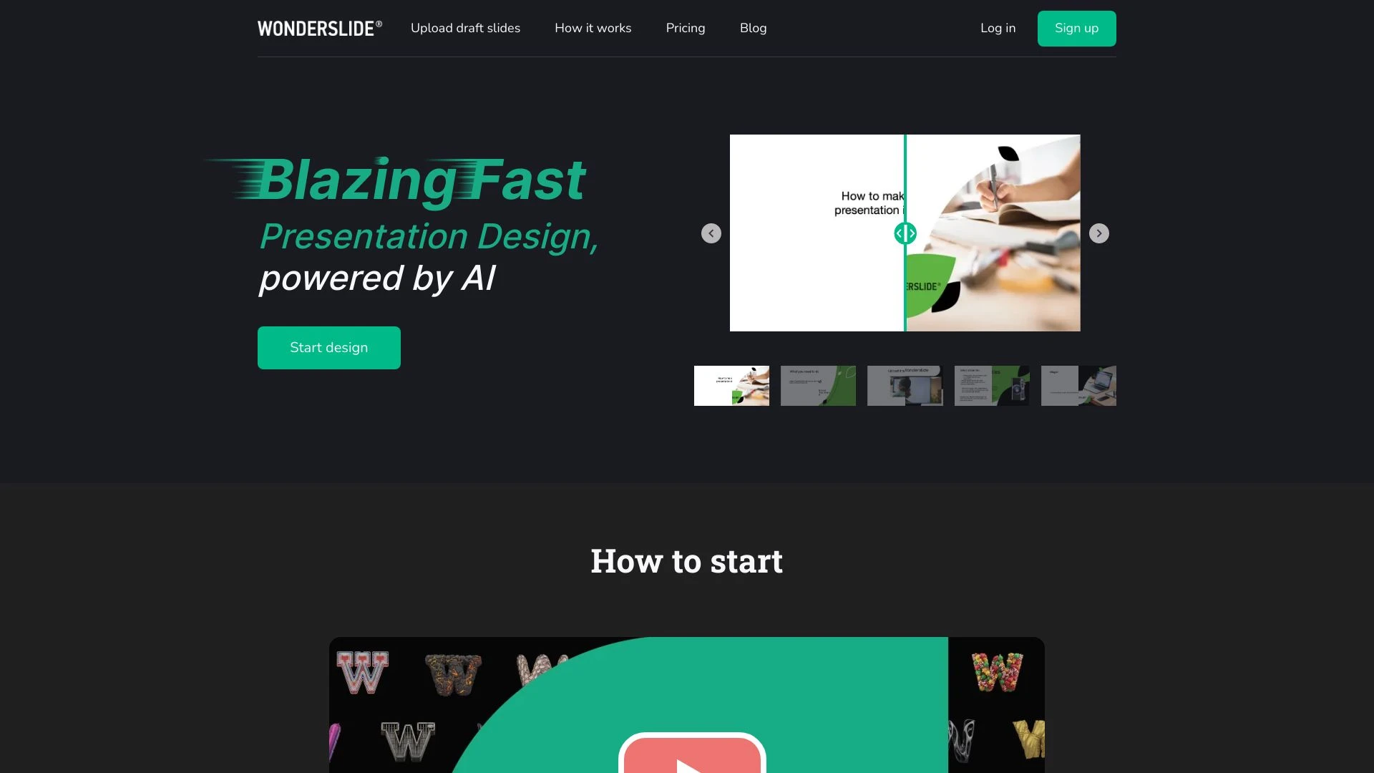1374x773 pixels.
Task: Click the right carousel navigation arrow
Action: tap(1098, 233)
